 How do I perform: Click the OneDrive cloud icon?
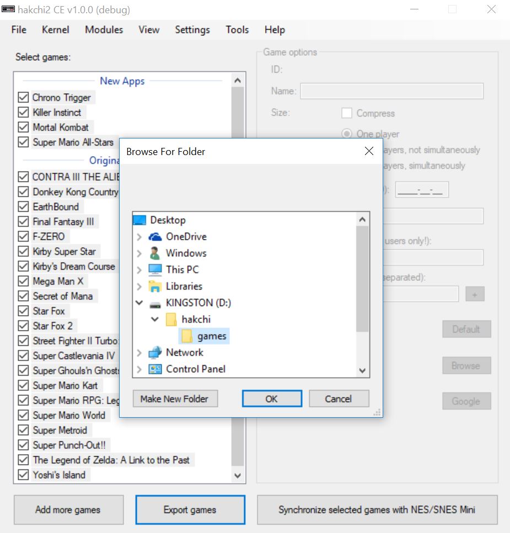point(155,237)
